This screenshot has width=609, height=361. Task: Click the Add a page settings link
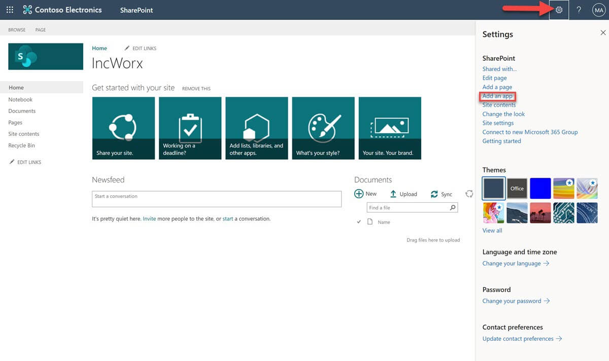point(497,87)
